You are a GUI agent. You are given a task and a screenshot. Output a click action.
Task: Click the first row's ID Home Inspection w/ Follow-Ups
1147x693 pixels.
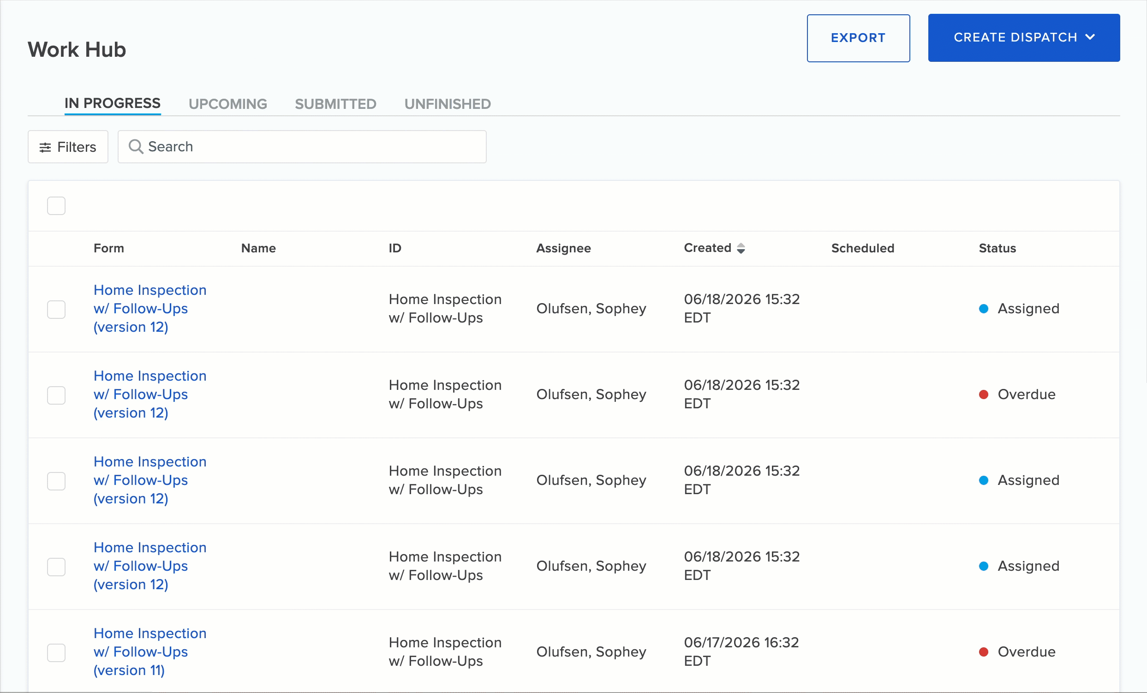445,309
